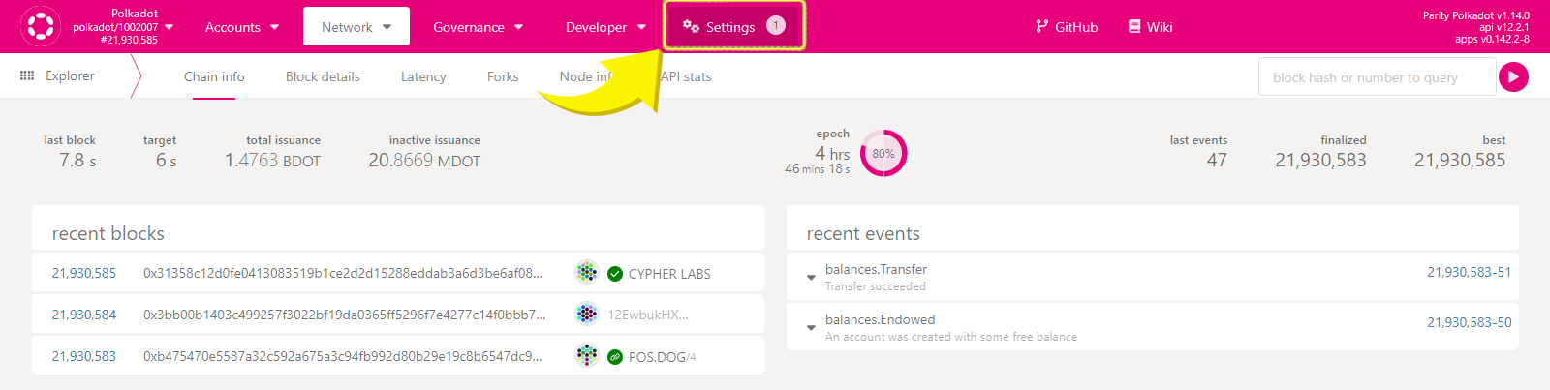Select validator name POS.DOG/4
The image size is (1550, 390).
pos(663,357)
